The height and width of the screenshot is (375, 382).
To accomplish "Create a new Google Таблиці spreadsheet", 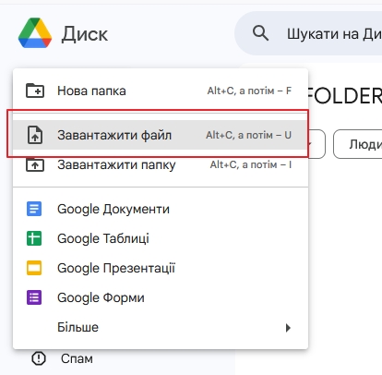I will [x=161, y=238].
